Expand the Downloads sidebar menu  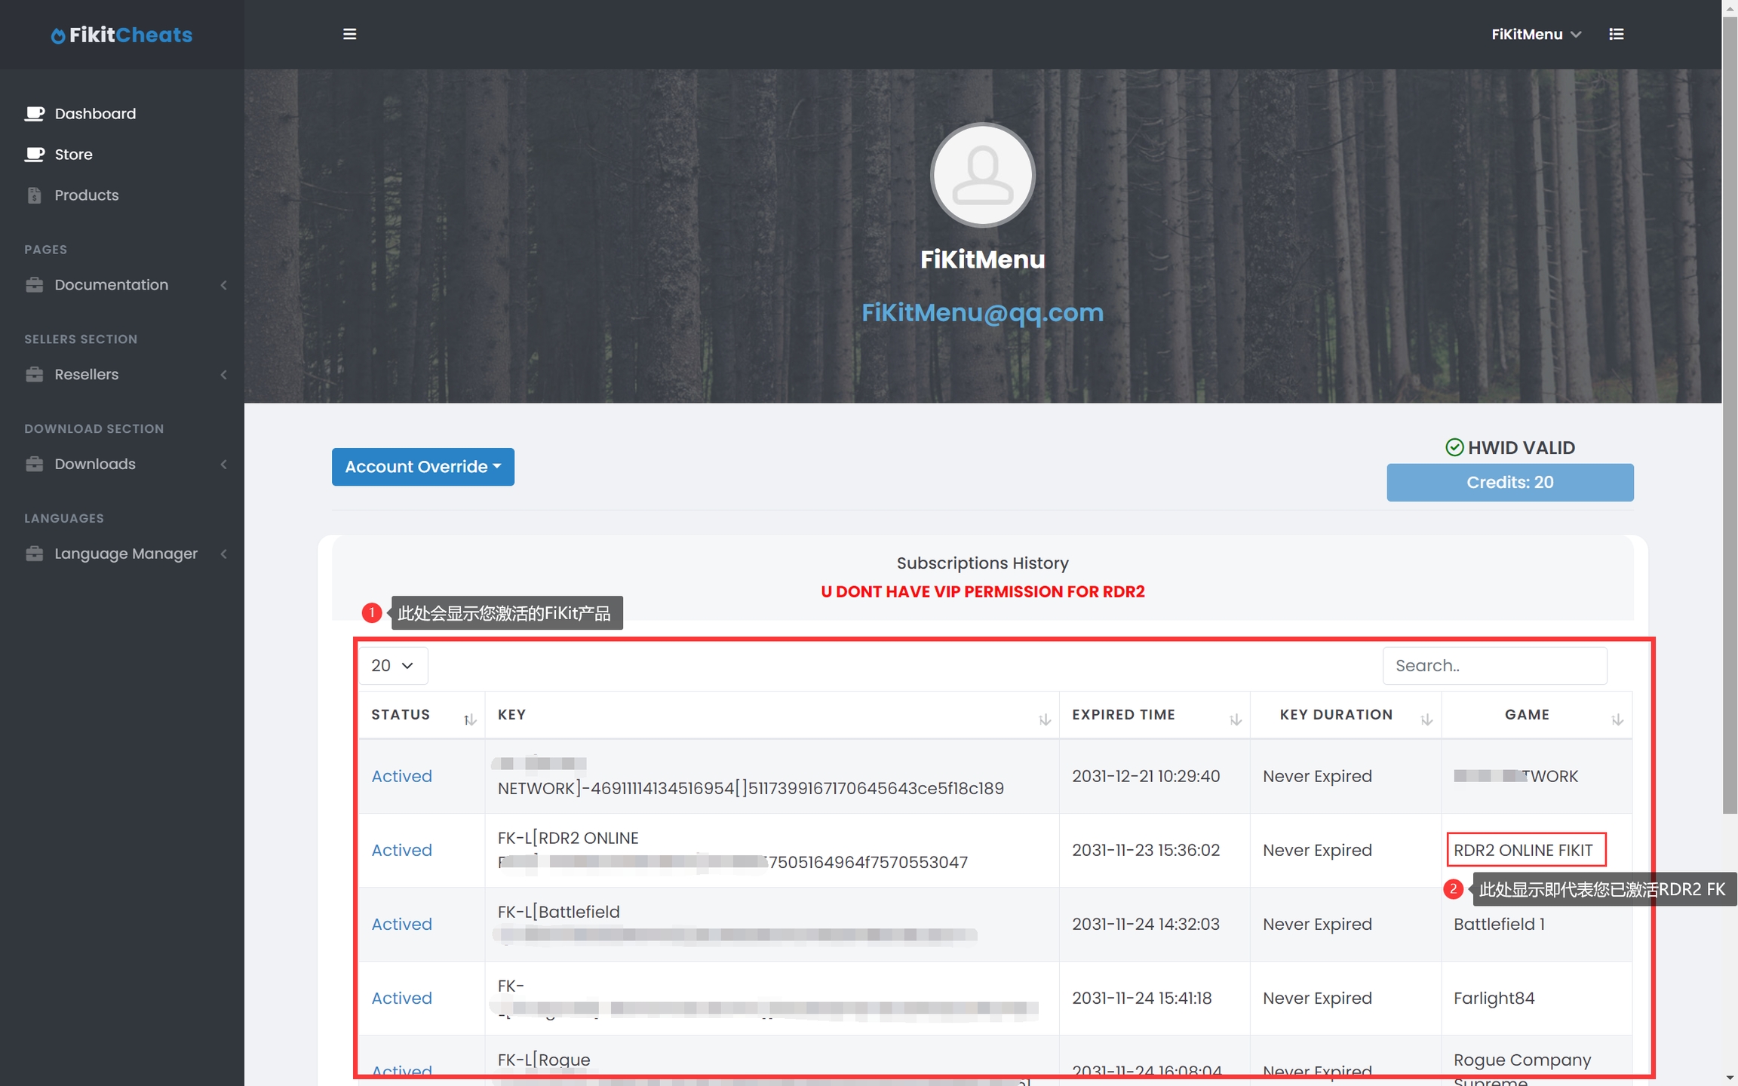tap(95, 465)
